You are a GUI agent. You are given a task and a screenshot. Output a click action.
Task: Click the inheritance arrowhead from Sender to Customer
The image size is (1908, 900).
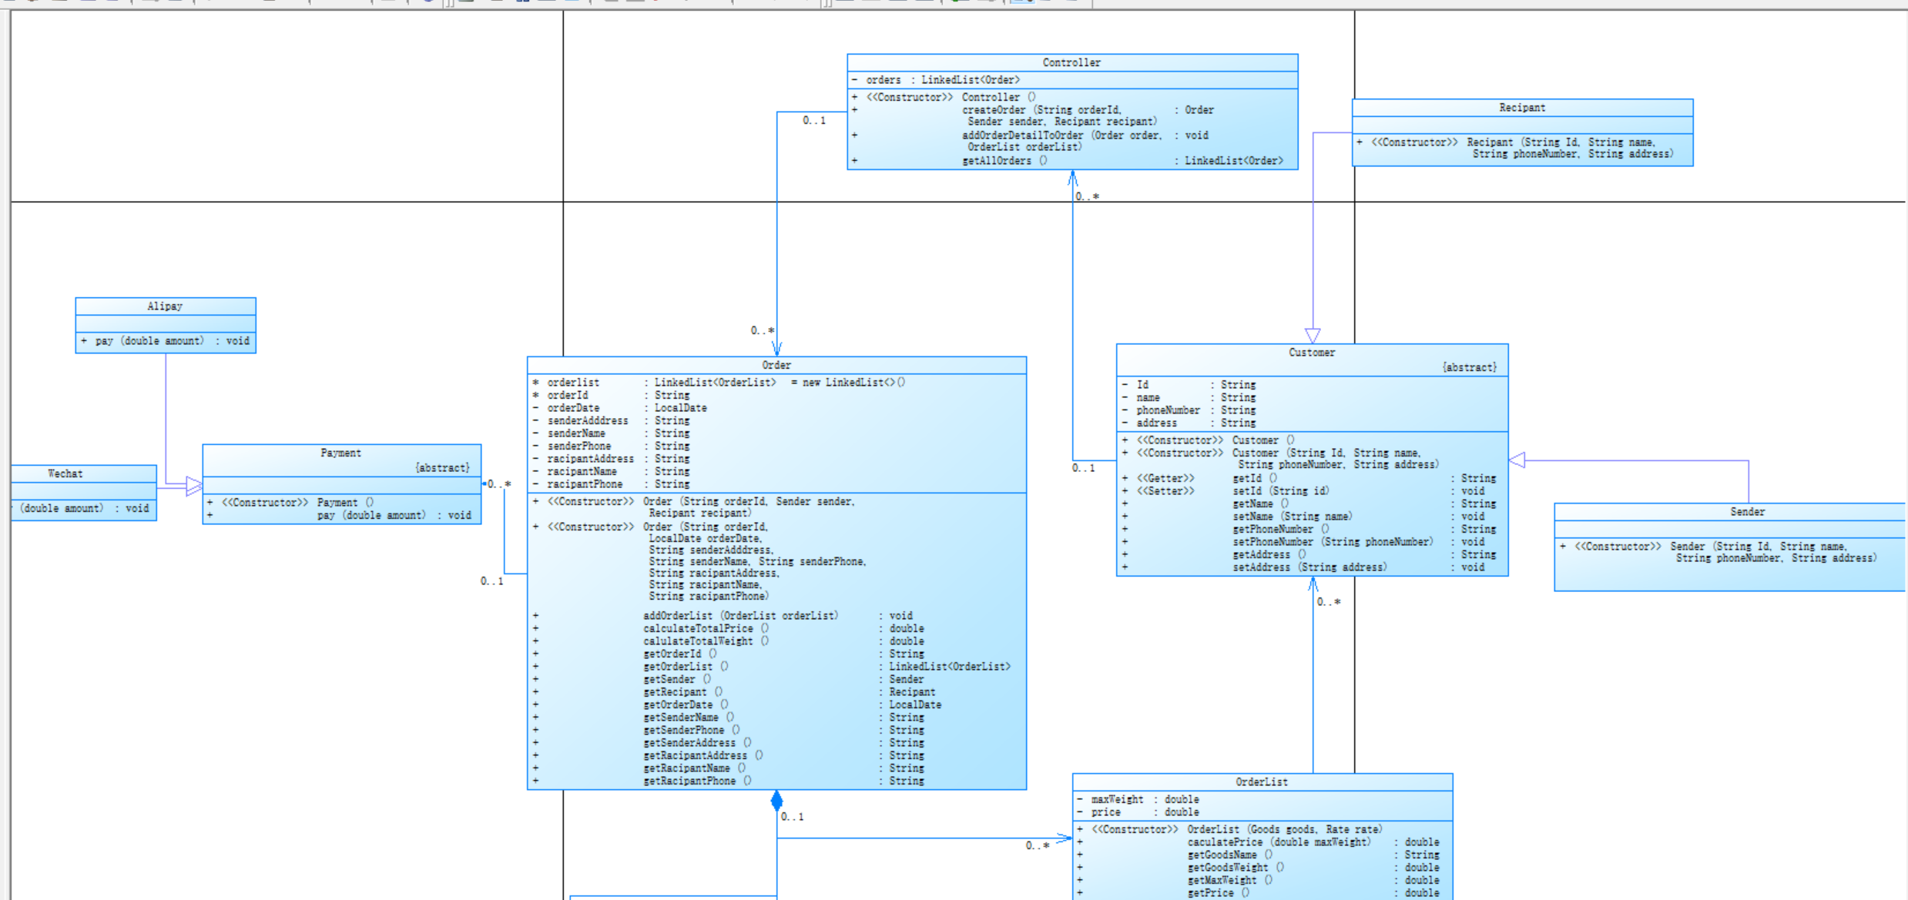point(1517,460)
